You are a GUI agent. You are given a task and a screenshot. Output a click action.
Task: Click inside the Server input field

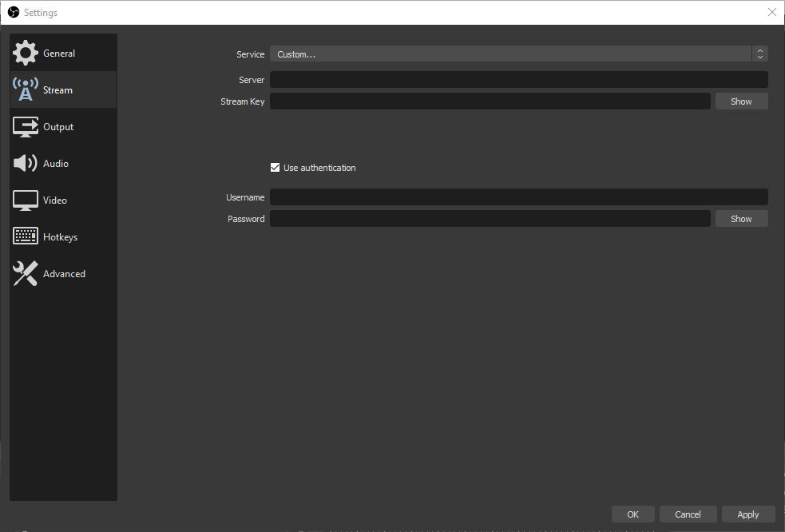coord(518,79)
